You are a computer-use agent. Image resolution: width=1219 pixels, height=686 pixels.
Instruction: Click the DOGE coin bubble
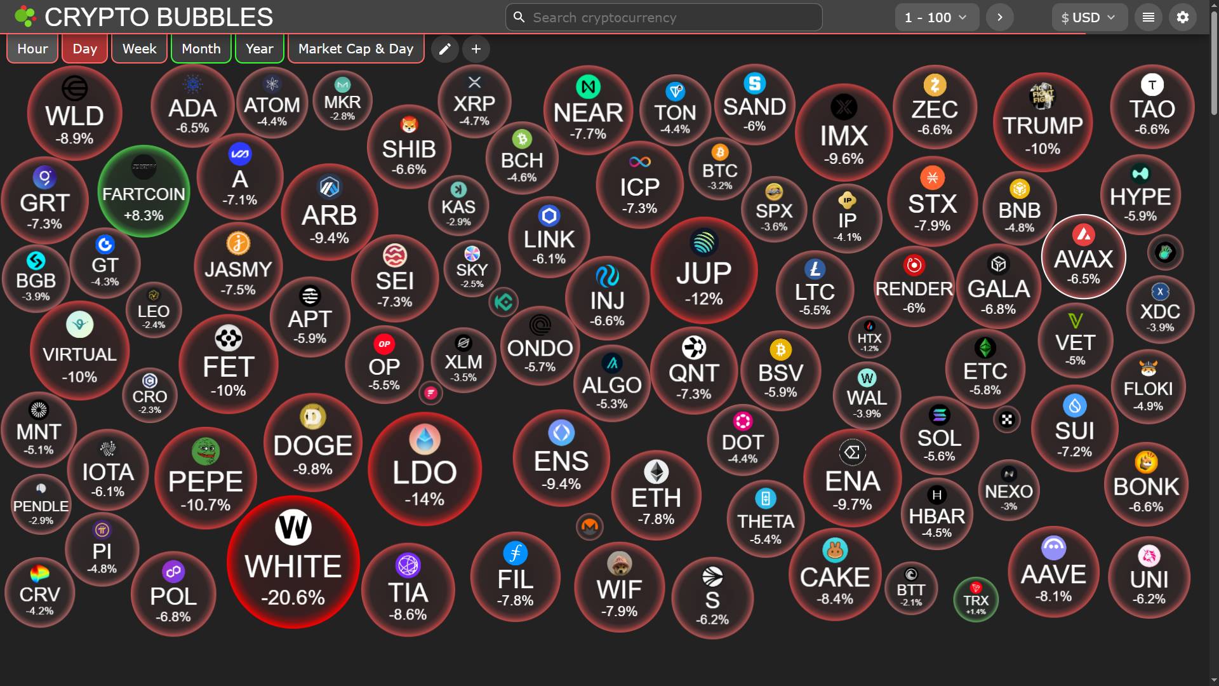tap(313, 443)
